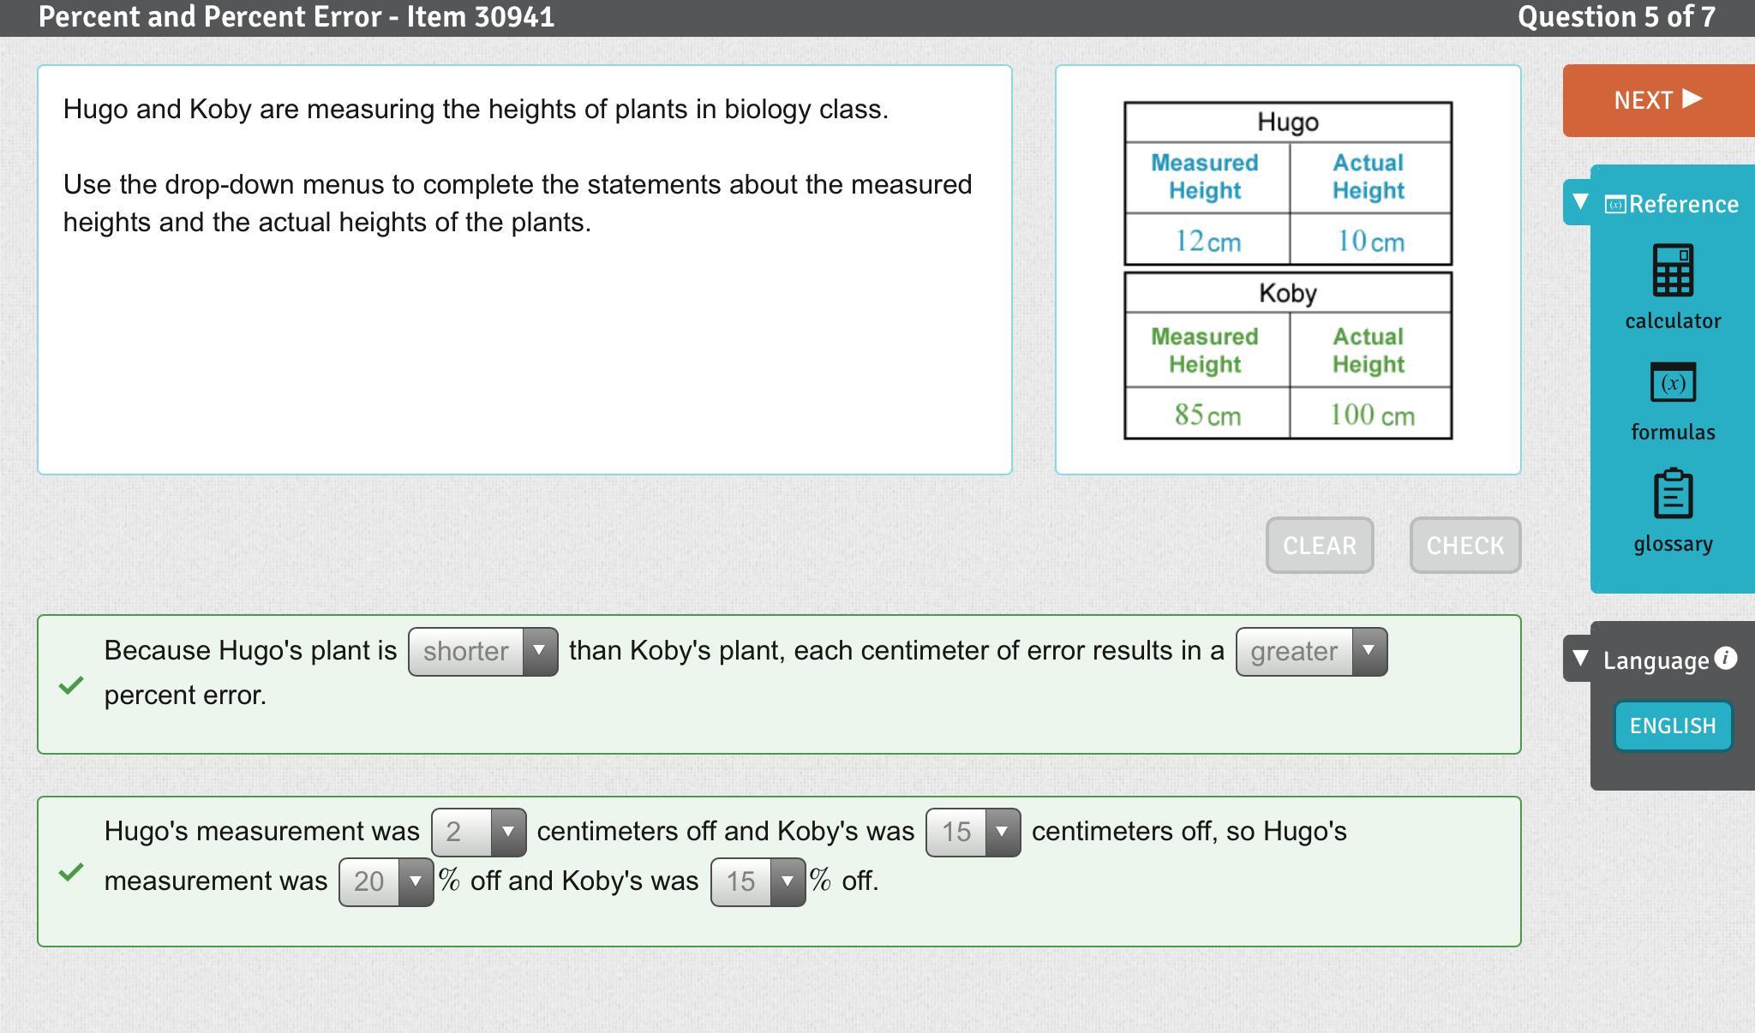Open Koby's percent off dropdown
The width and height of the screenshot is (1755, 1033).
pos(758,881)
